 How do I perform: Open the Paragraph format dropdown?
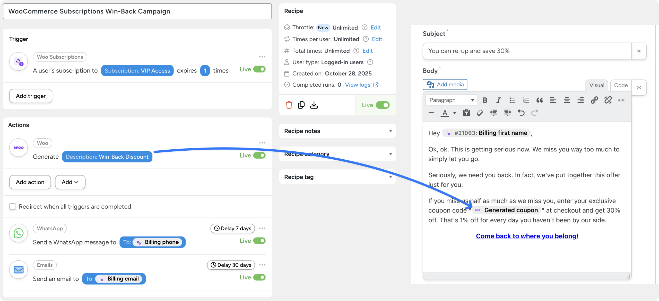coord(452,100)
